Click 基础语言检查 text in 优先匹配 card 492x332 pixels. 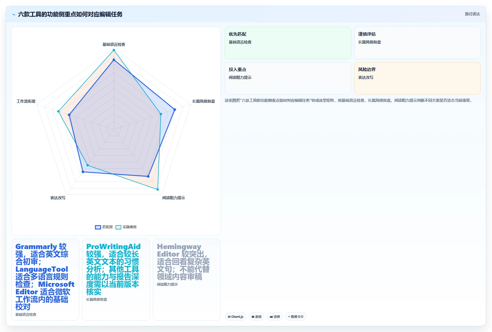point(240,42)
